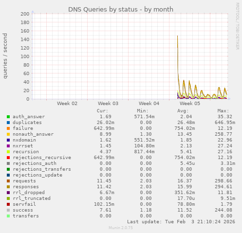Click the auth_answer Cur value 1.69

106,117
